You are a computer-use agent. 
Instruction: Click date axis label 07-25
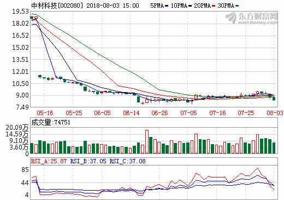[x=246, y=113]
